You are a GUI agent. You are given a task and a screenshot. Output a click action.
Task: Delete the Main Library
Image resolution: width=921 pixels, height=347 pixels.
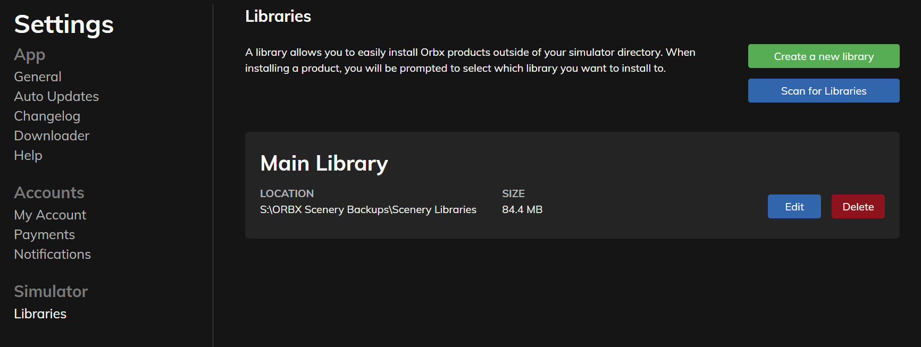(858, 207)
